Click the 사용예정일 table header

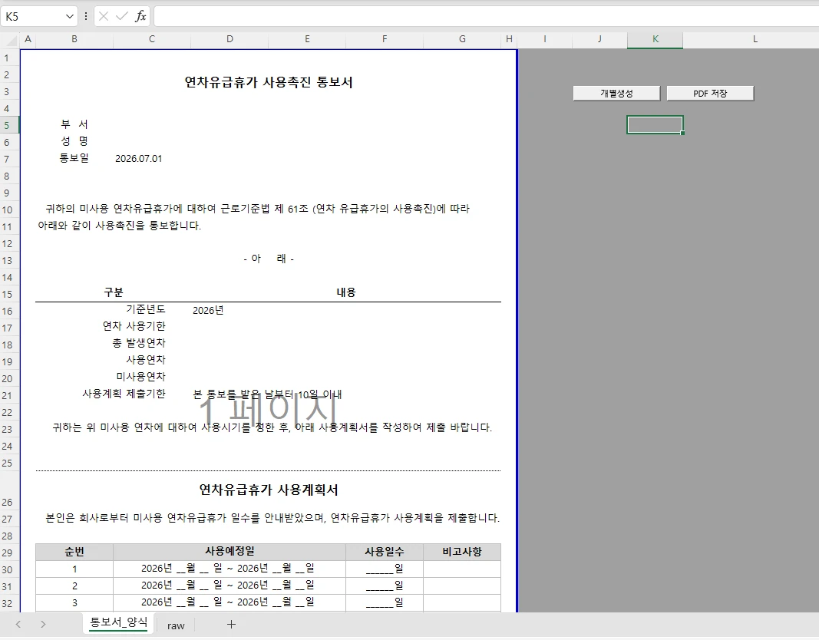(230, 552)
